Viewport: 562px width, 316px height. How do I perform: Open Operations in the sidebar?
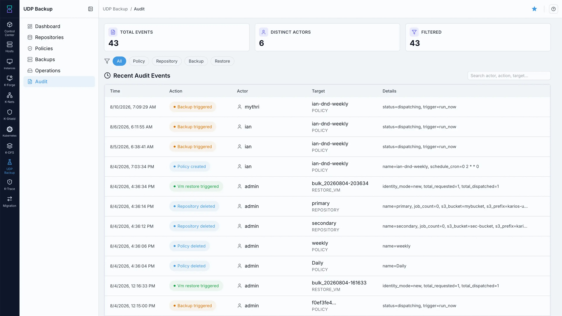tap(59, 71)
